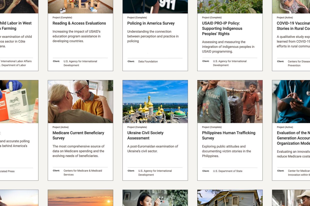Click 'Project (Active)' on COVID-19 card
Screen dimensions: 310x206
285,17
